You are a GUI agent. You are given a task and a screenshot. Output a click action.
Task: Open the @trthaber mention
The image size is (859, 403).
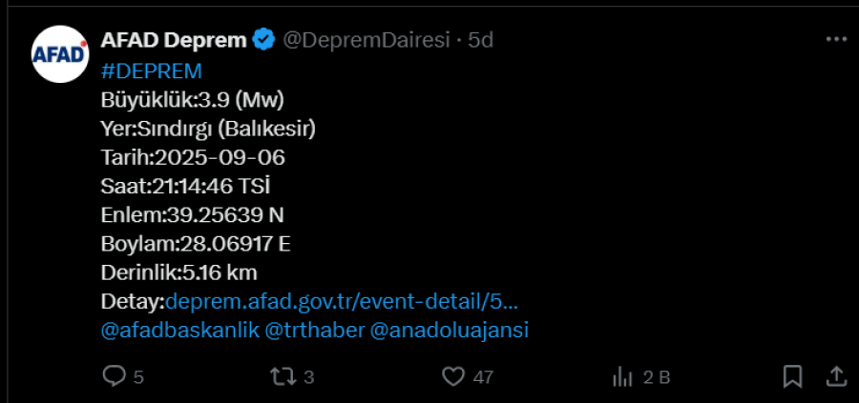[x=314, y=331]
